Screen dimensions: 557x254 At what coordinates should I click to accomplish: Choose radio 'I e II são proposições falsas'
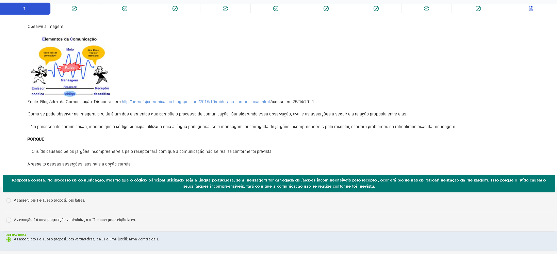(9, 201)
